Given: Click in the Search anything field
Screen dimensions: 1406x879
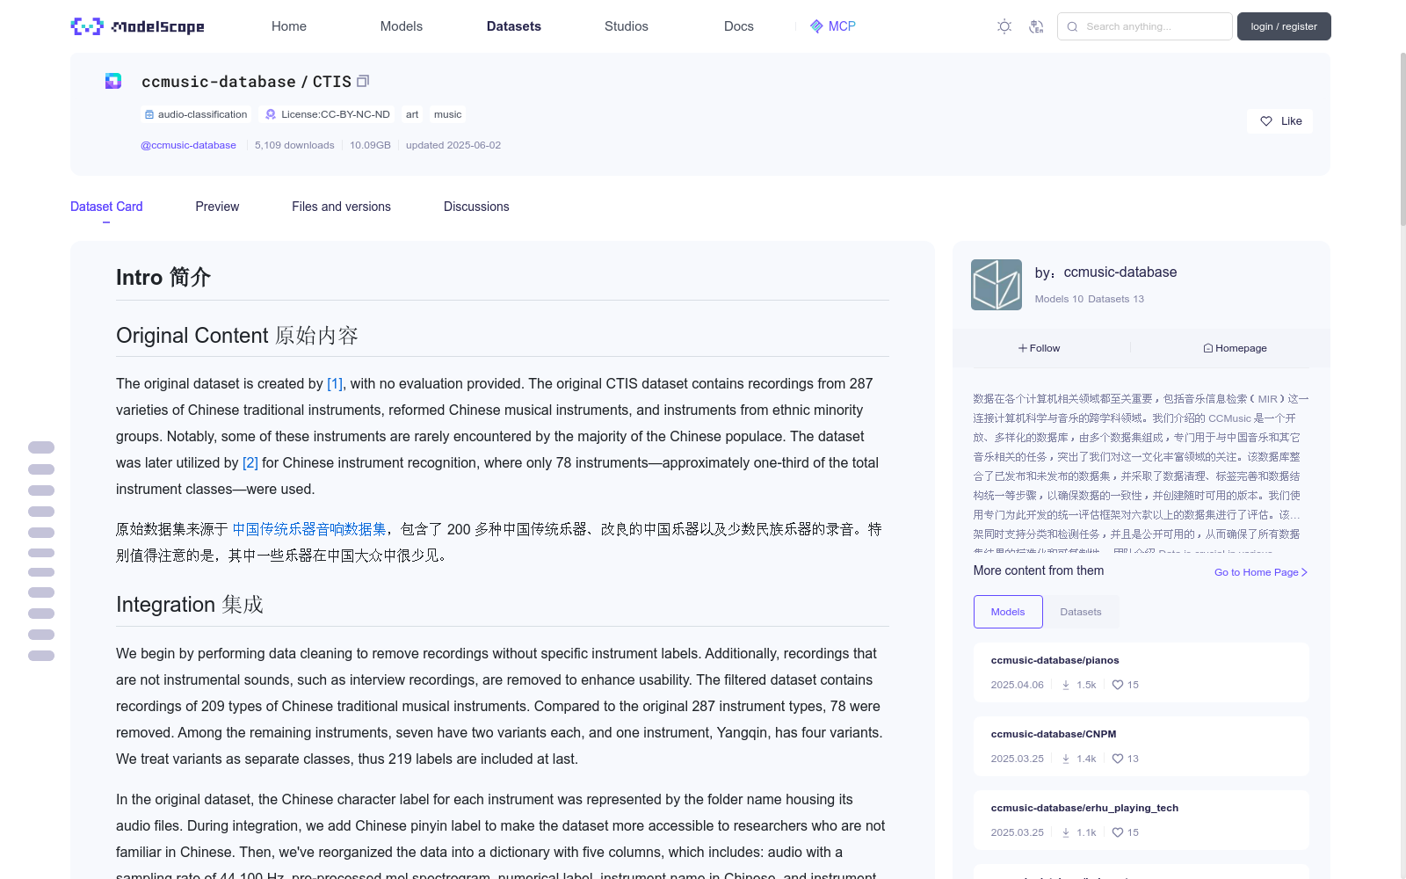Looking at the screenshot, I should (1145, 26).
